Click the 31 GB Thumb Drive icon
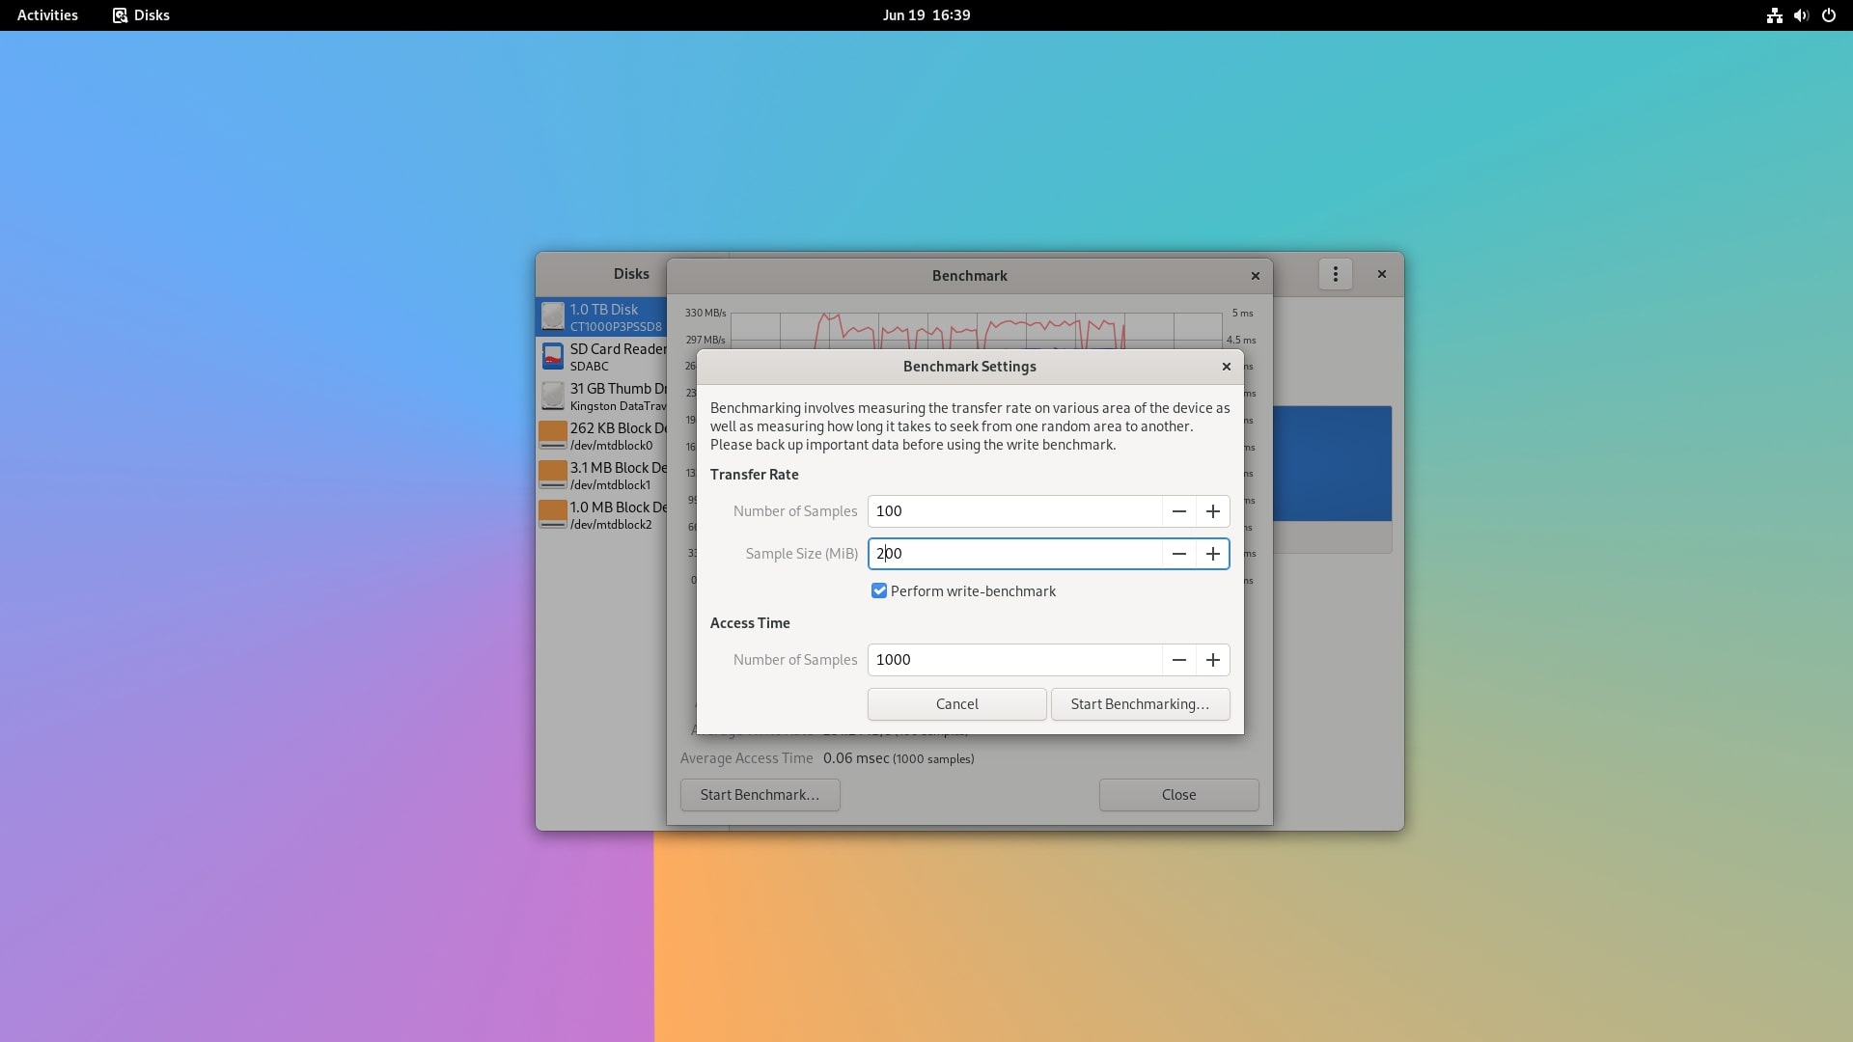 coord(552,396)
